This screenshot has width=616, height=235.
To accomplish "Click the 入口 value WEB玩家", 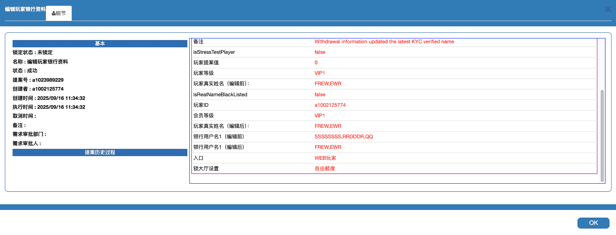I will pos(325,158).
